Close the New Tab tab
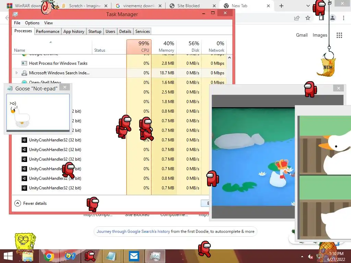351x263 pixels. 268,6
